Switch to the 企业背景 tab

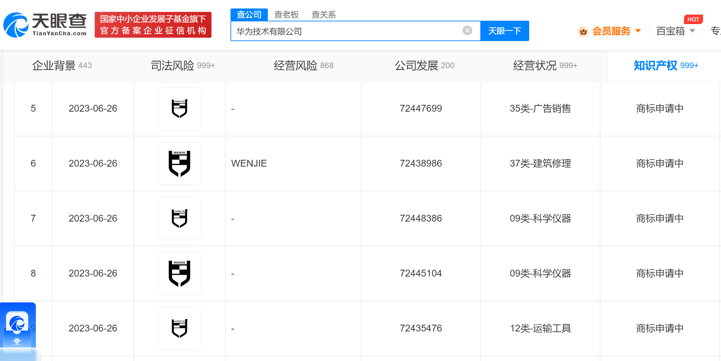point(62,65)
